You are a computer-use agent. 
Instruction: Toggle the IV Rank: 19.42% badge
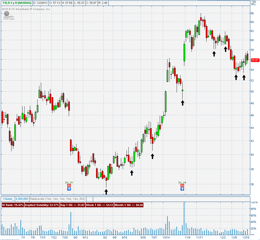13,205
